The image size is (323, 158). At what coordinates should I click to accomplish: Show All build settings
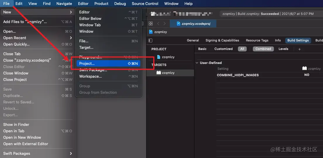[242, 49]
